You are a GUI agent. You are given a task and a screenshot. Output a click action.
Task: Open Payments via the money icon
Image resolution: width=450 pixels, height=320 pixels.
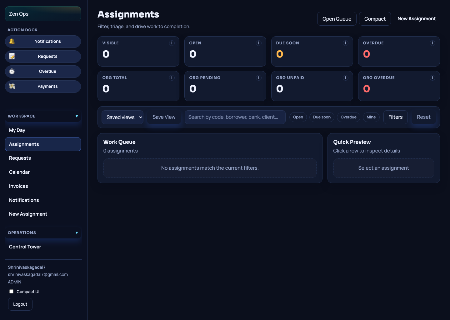12,86
